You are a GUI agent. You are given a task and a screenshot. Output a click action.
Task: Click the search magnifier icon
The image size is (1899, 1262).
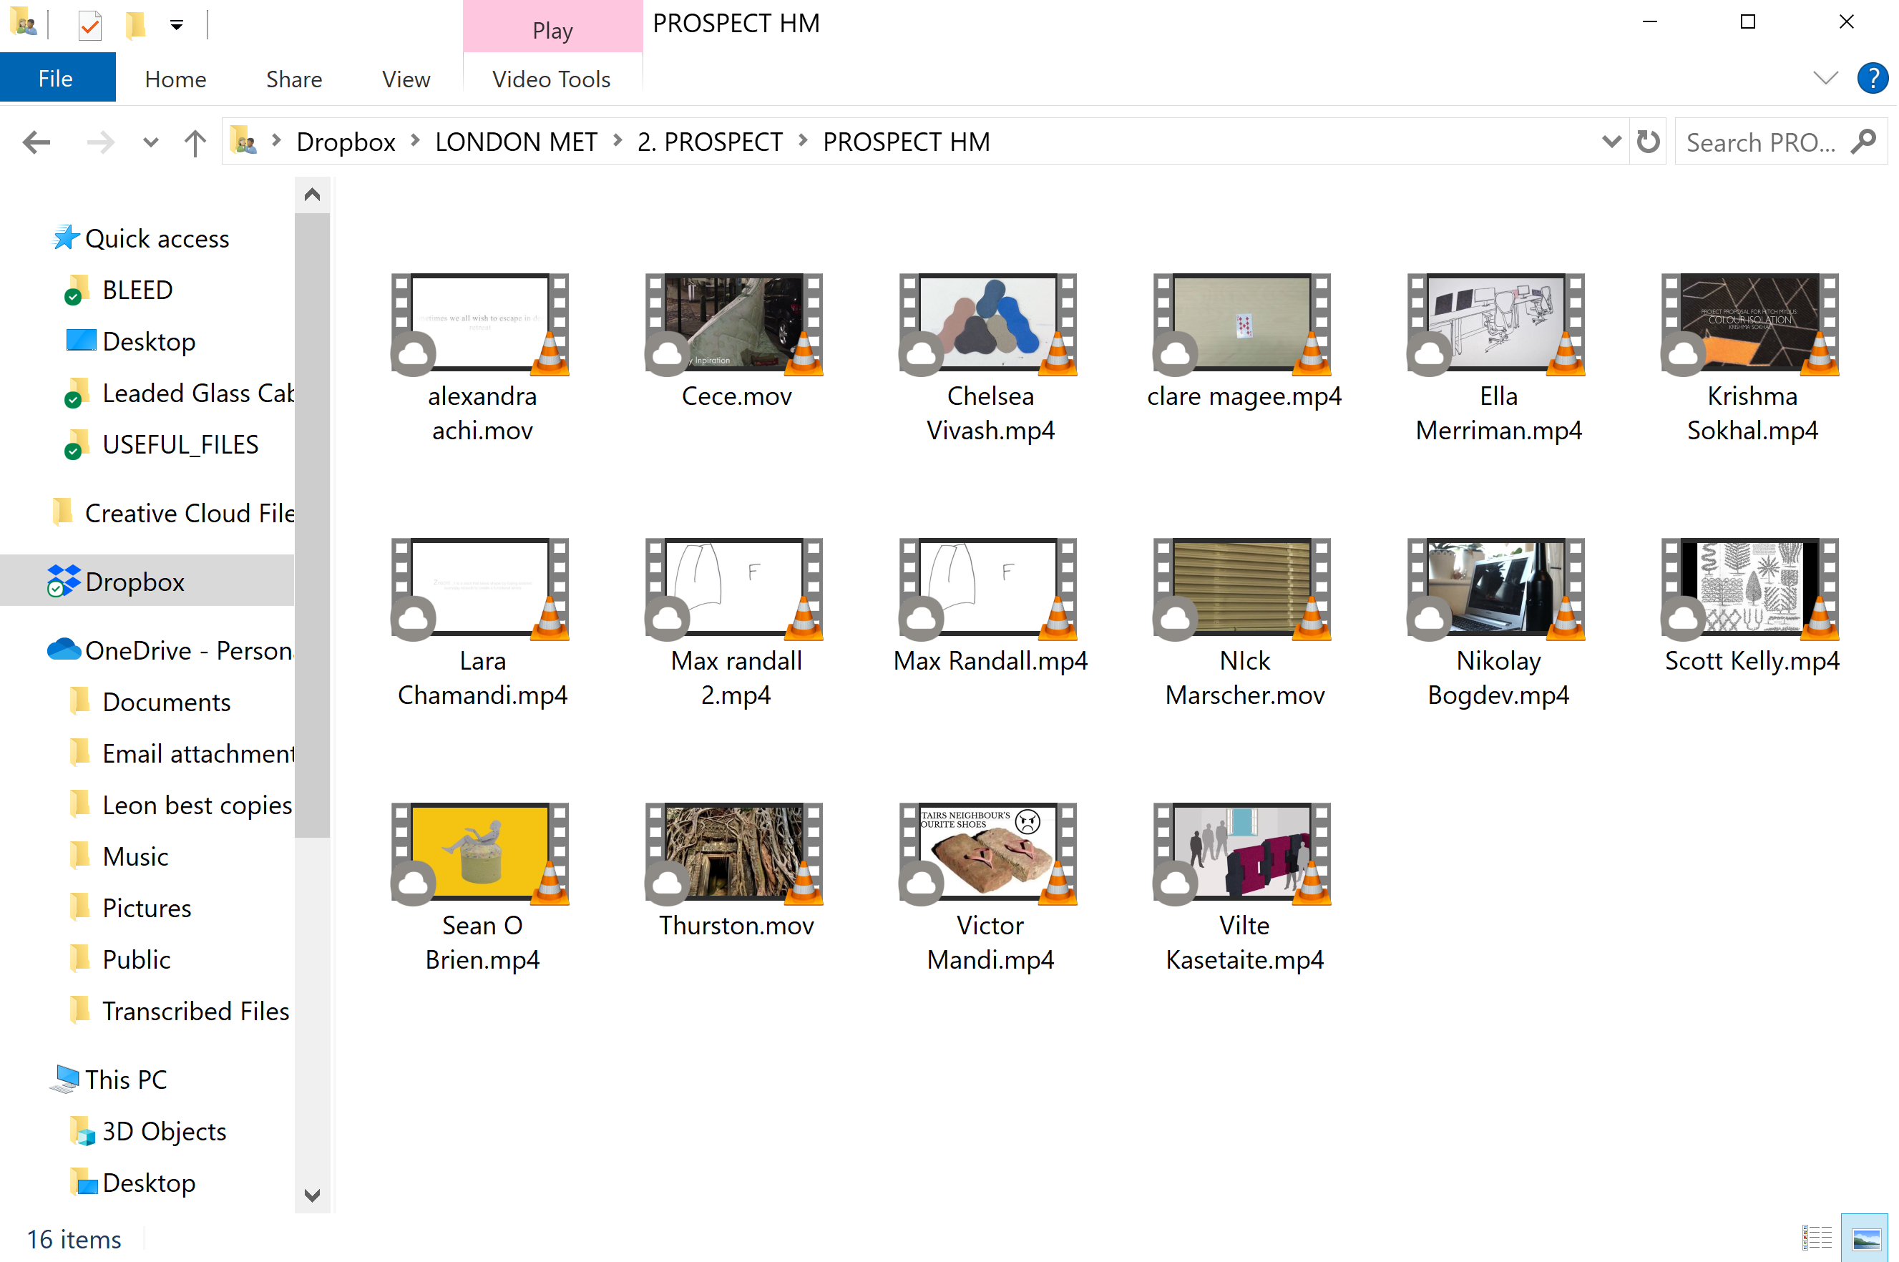click(1865, 142)
